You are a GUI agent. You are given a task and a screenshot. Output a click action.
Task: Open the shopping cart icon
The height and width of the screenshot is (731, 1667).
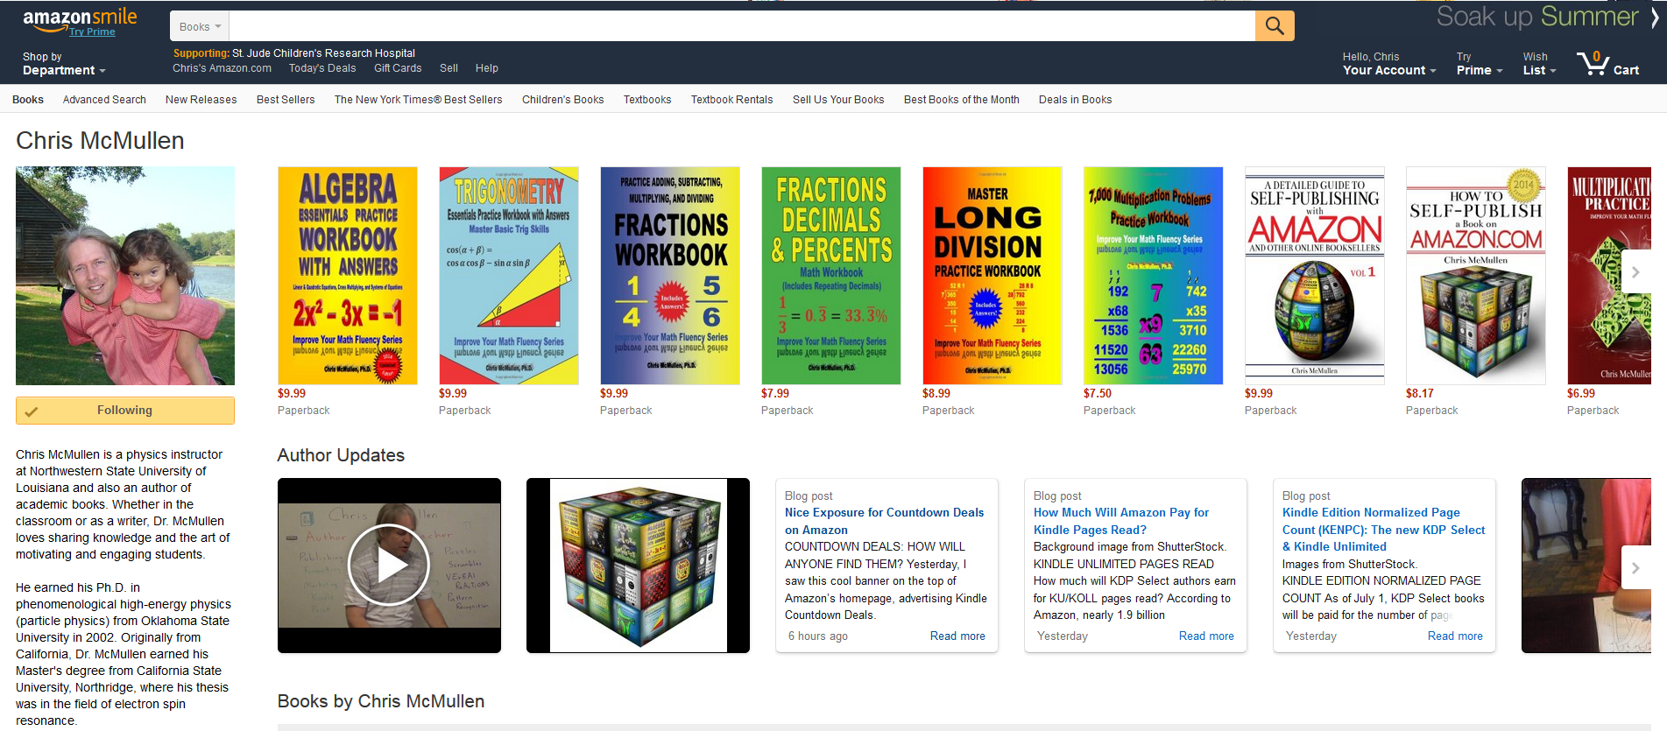pos(1607,64)
